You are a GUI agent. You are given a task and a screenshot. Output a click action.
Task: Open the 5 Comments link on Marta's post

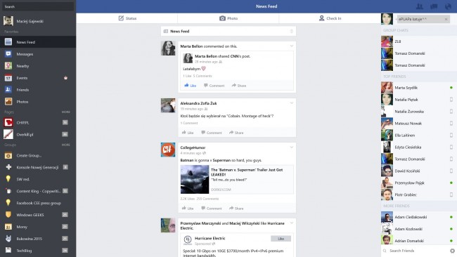click(202, 76)
